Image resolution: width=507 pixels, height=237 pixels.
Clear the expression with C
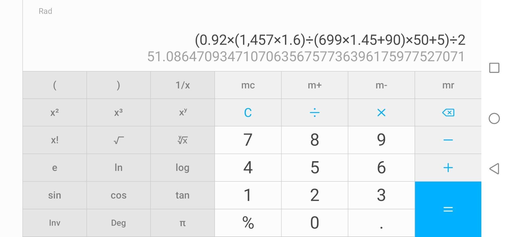point(248,113)
